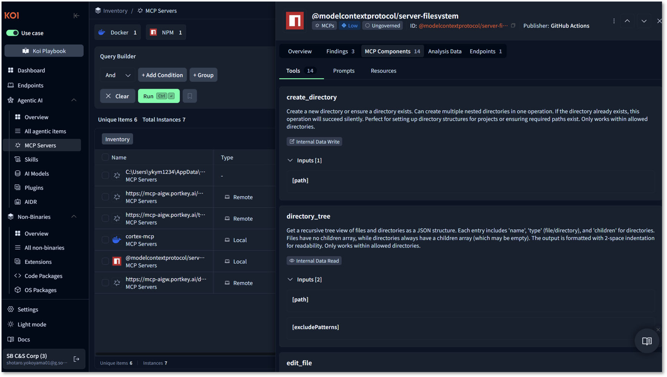Collapse the Non-Binaries section
Image resolution: width=667 pixels, height=377 pixels.
74,217
